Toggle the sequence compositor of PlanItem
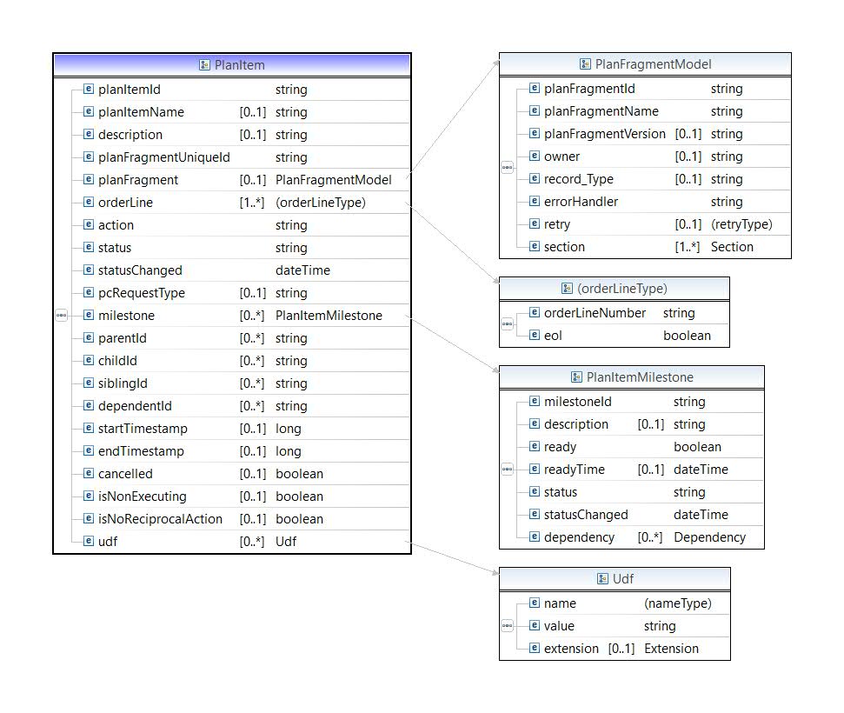 click(x=62, y=315)
